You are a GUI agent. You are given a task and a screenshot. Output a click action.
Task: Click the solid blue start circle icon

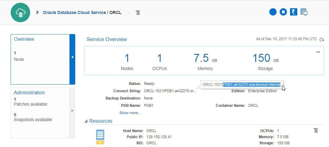click(273, 12)
